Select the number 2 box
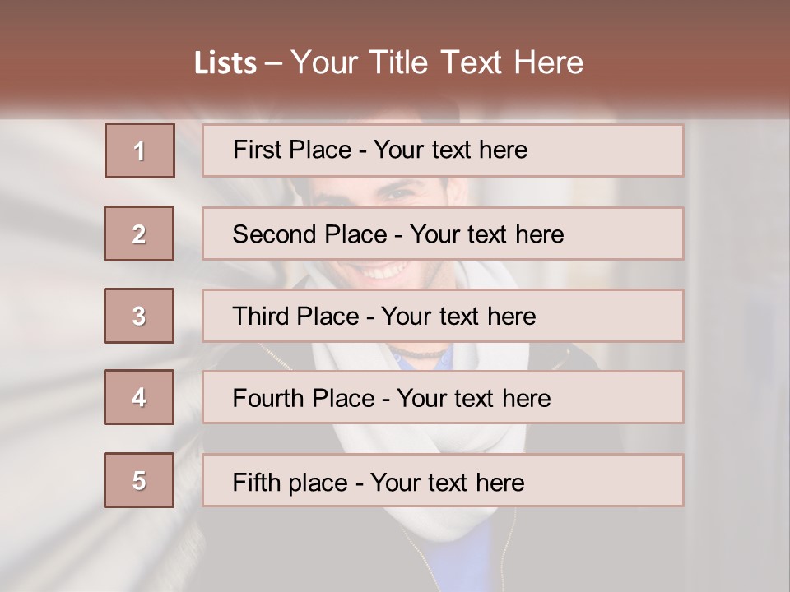 pyautogui.click(x=139, y=233)
